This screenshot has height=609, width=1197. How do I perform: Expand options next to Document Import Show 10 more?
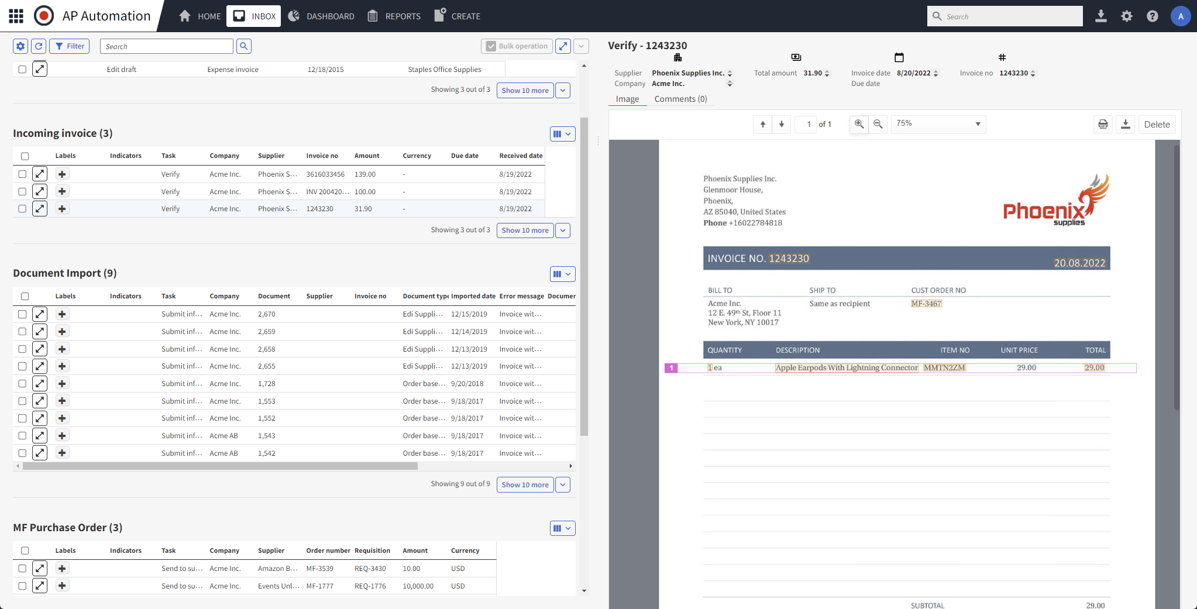tap(563, 484)
